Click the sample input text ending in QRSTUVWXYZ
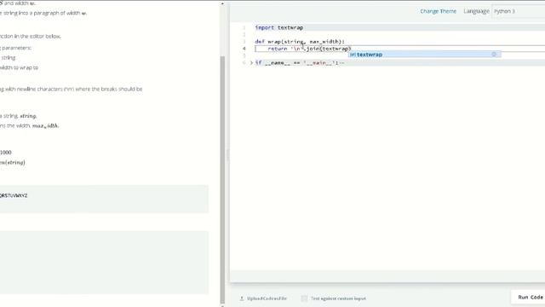 (14, 195)
